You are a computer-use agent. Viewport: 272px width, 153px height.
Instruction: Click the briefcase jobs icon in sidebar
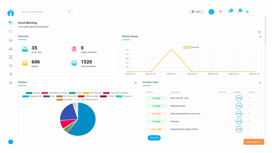pyautogui.click(x=11, y=49)
